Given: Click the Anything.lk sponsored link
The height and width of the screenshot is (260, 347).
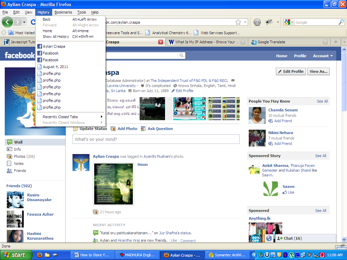Looking at the screenshot, I should click(259, 218).
